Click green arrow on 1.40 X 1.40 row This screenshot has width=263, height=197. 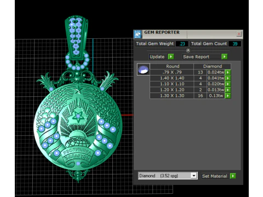coord(228,78)
